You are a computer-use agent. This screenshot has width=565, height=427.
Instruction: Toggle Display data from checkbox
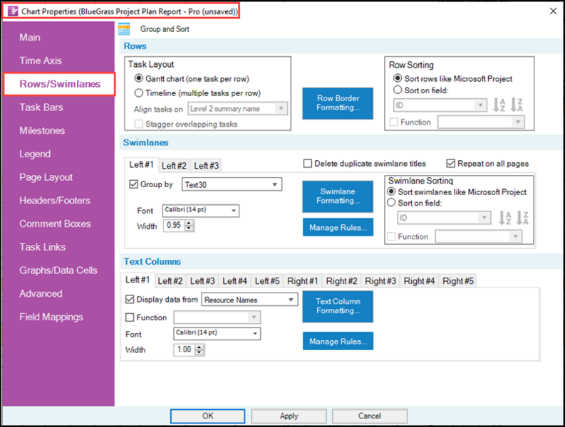point(130,299)
